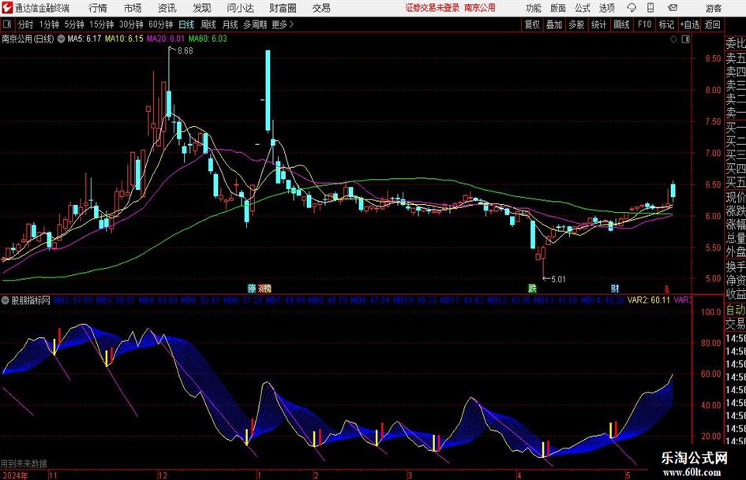Viewport: 746px width, 480px height.
Task: Click the customer service headset icon
Action: pyautogui.click(x=630, y=8)
